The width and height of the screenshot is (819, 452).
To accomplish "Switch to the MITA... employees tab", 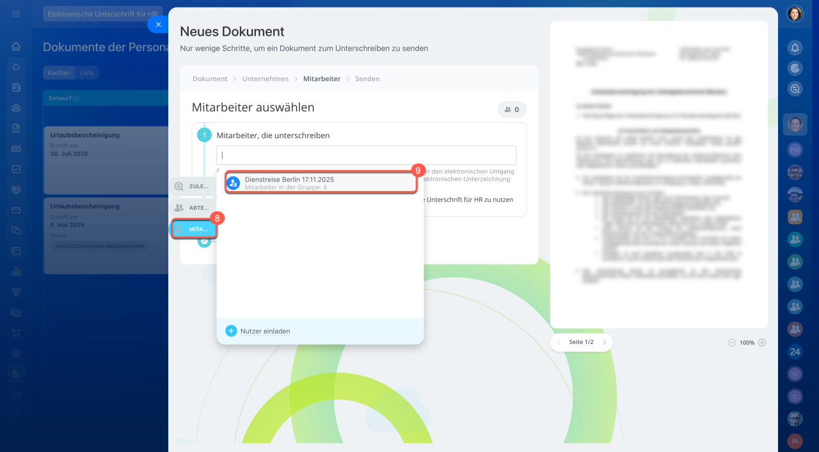I will [x=194, y=229].
